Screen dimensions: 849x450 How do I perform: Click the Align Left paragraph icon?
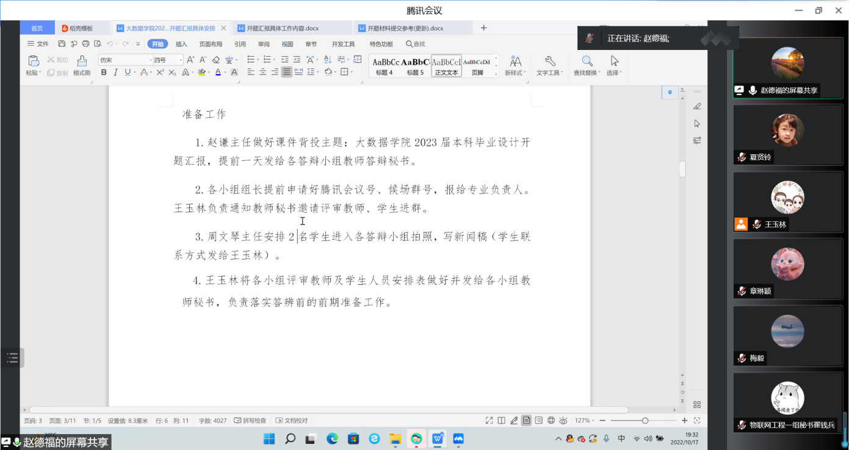tap(251, 72)
